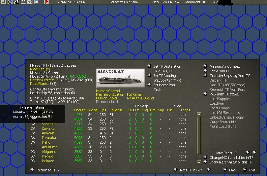Click the arrow beside Set TF Routing
Image resolution: width=267 pixels, height=176 pixels.
click(x=149, y=75)
